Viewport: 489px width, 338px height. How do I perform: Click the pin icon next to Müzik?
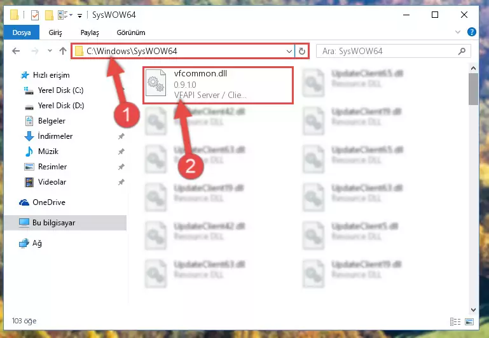coord(121,151)
